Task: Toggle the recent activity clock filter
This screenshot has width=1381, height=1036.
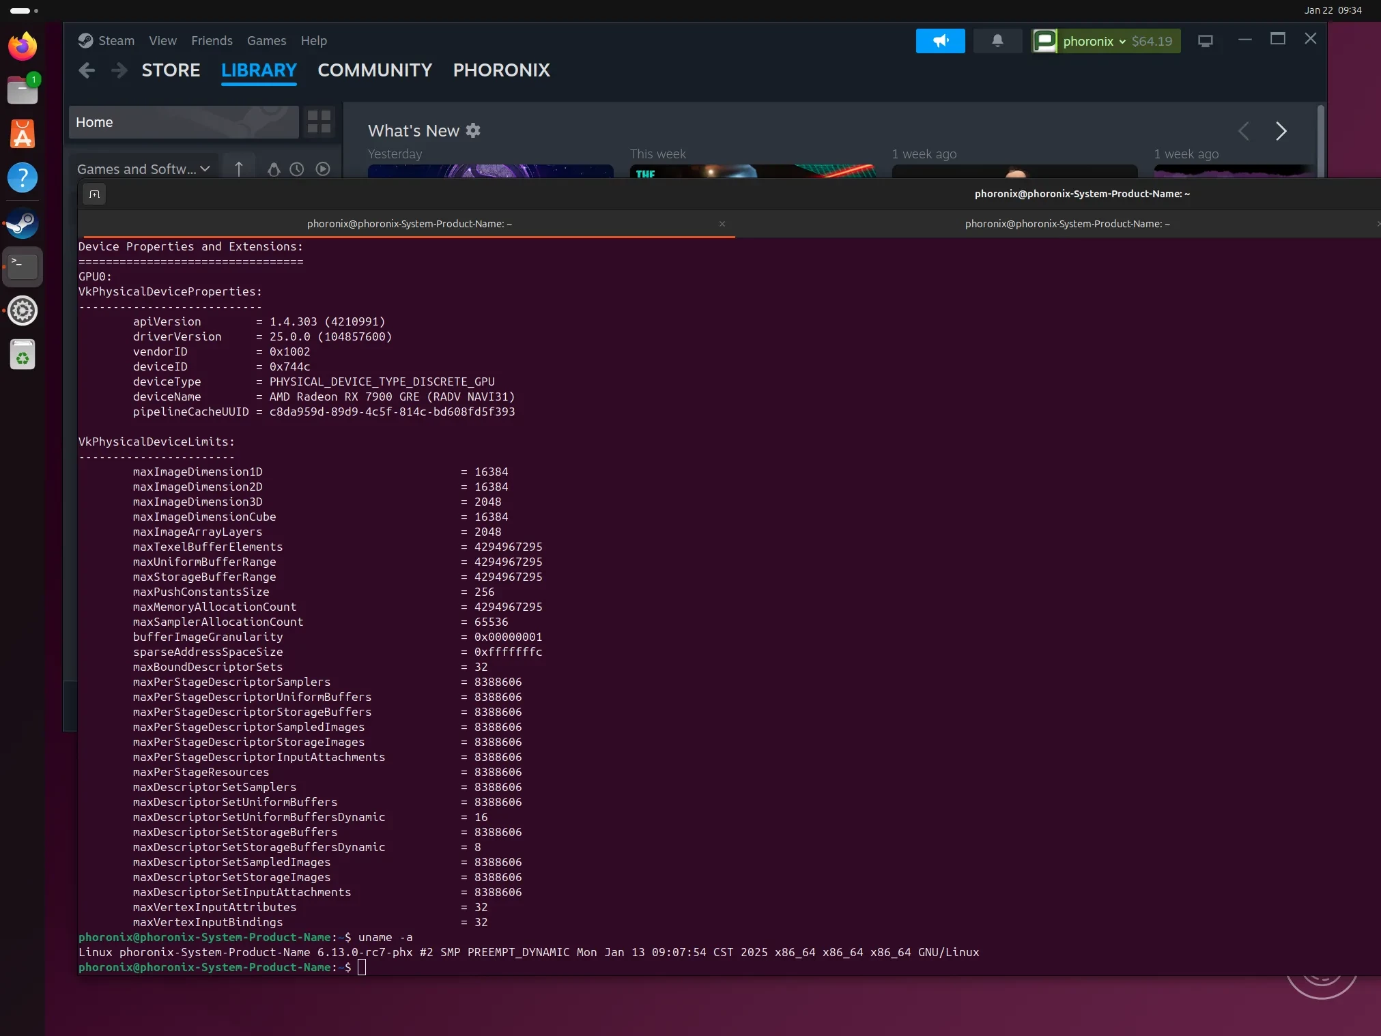Action: (x=296, y=169)
